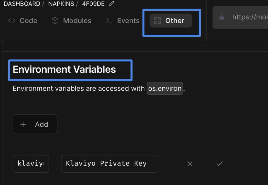Click the lock icon in the URL bar

222,17
